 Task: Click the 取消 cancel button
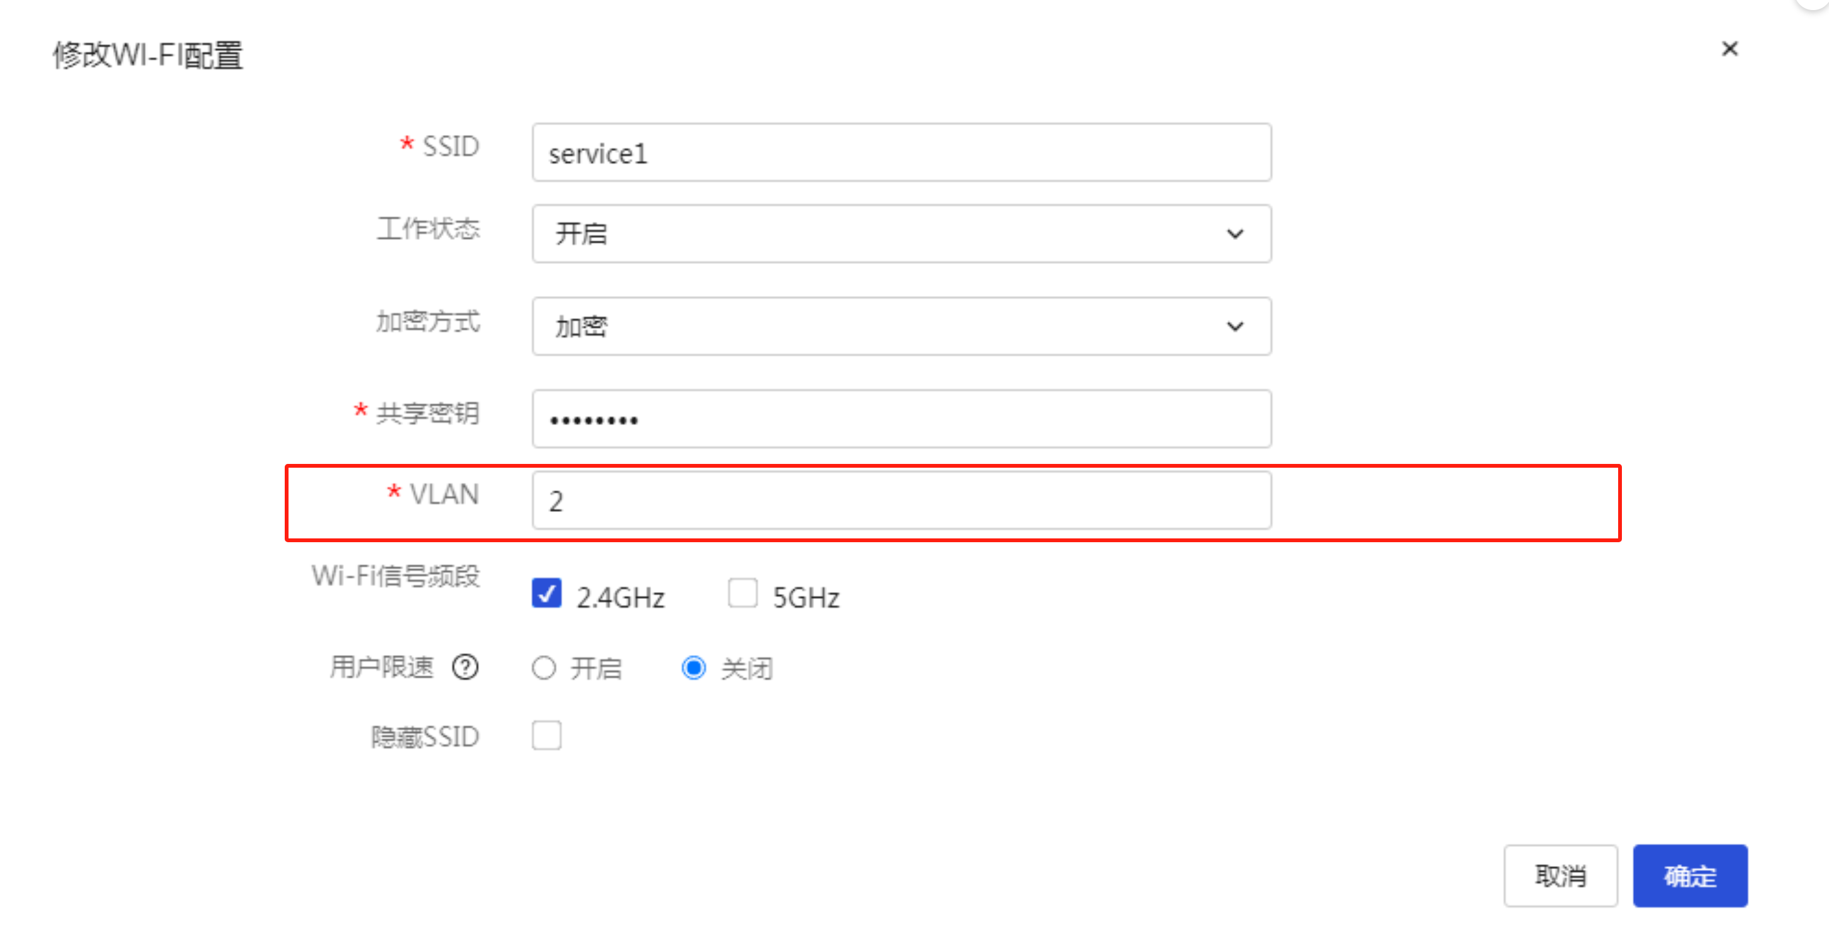coord(1560,875)
